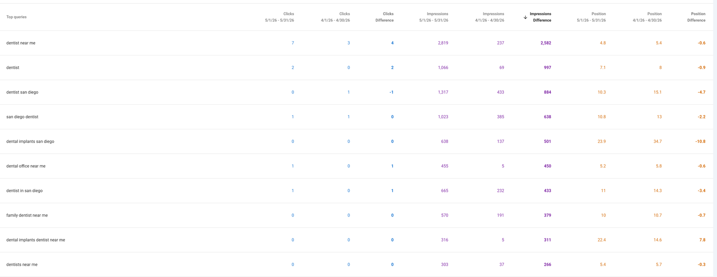717x277 pixels.
Task: Select the 'family dentist near me' query
Action: pyautogui.click(x=27, y=215)
